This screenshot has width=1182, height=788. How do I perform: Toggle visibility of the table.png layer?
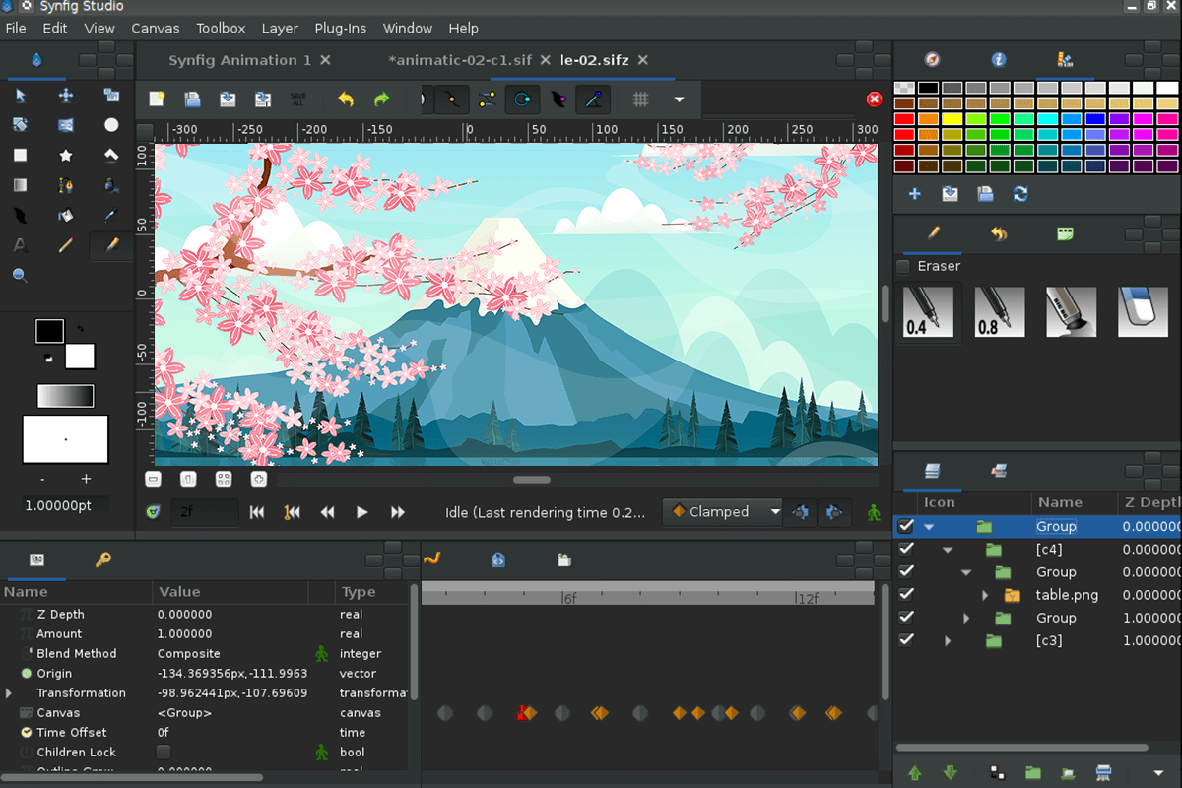(905, 595)
